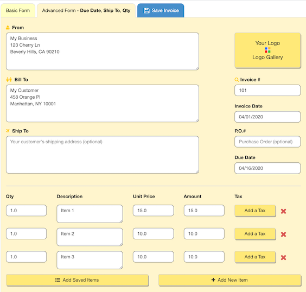This screenshot has width=306, height=292.
Task: Add a Tax for Item 3
Action: click(255, 257)
